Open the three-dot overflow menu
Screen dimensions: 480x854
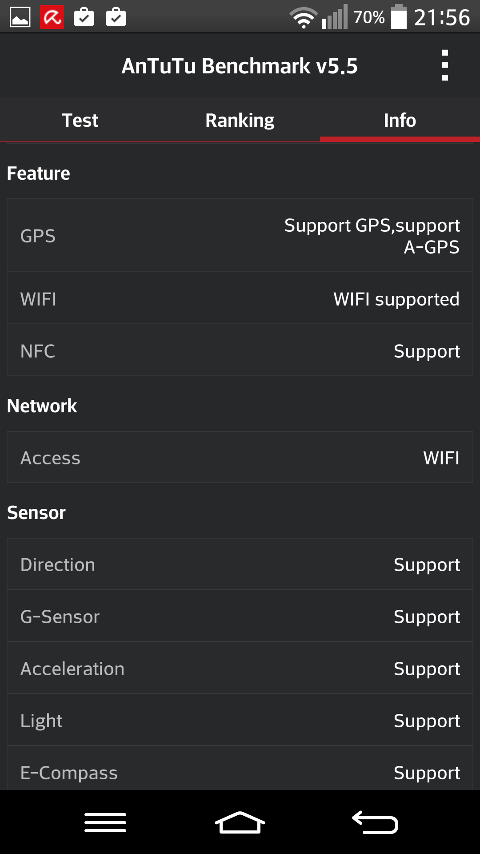[445, 65]
